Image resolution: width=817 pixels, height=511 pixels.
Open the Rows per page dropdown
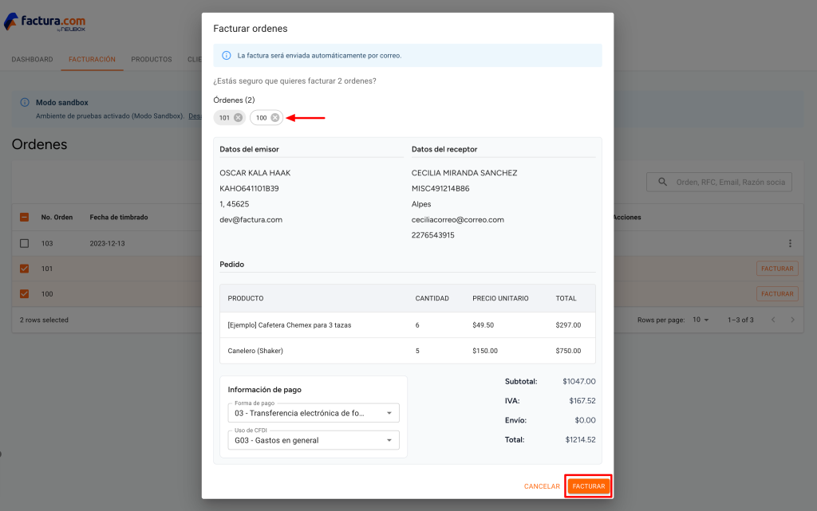coord(701,320)
